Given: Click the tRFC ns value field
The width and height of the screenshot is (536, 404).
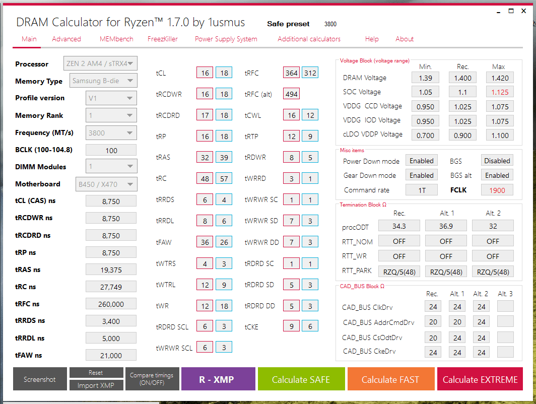Looking at the screenshot, I should (111, 304).
